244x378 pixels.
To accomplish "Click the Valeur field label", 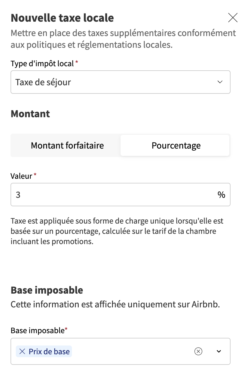I will (x=21, y=176).
